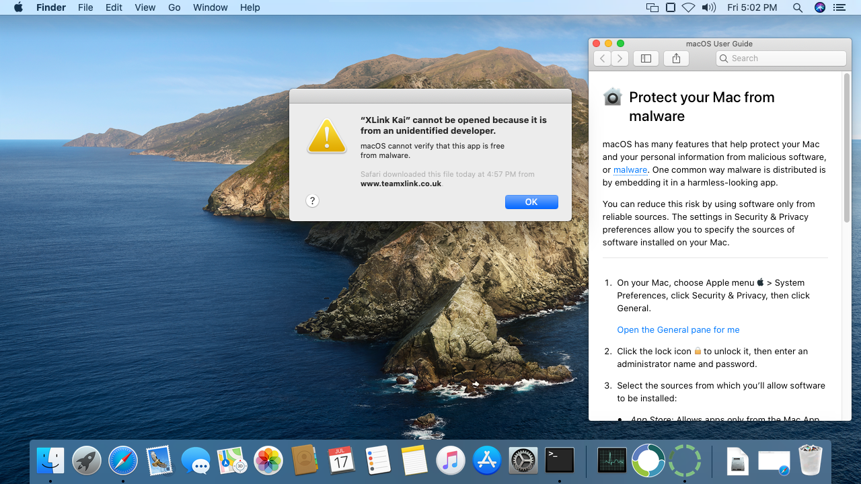Launch Safari from the Dock
The image size is (861, 484).
(123, 461)
